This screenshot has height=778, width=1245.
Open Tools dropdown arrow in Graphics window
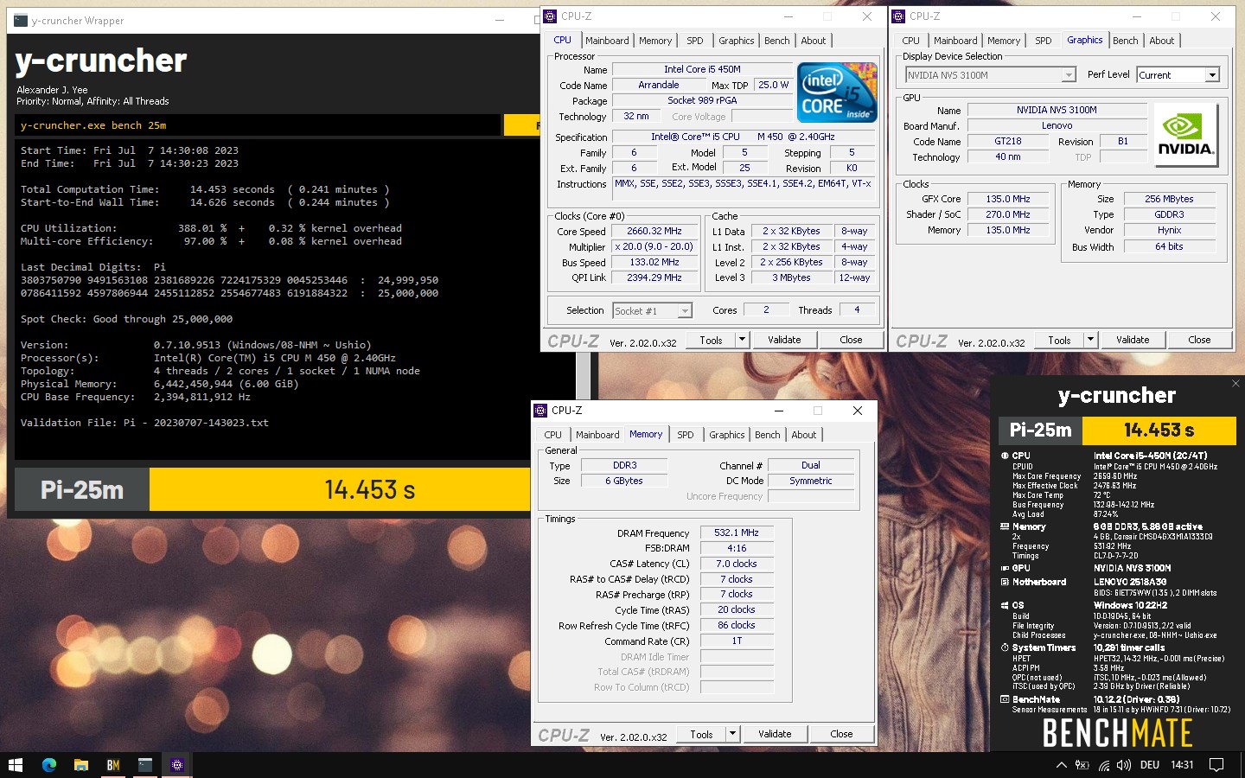pos(1090,340)
